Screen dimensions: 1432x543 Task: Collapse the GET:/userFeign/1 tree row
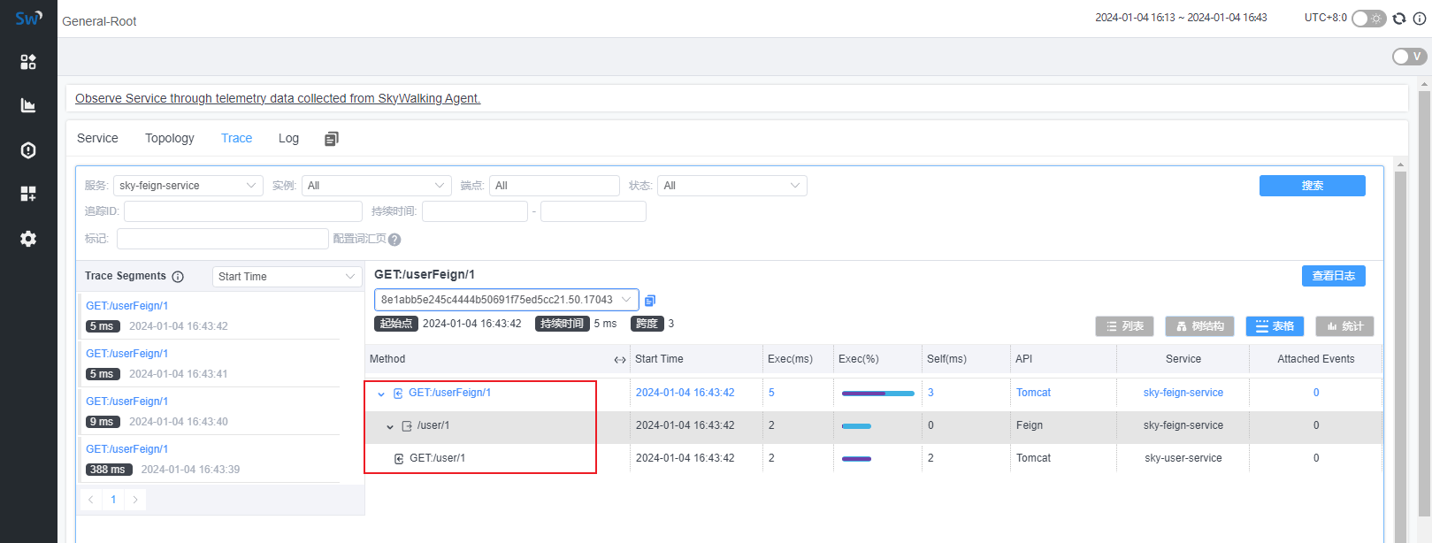click(x=381, y=394)
